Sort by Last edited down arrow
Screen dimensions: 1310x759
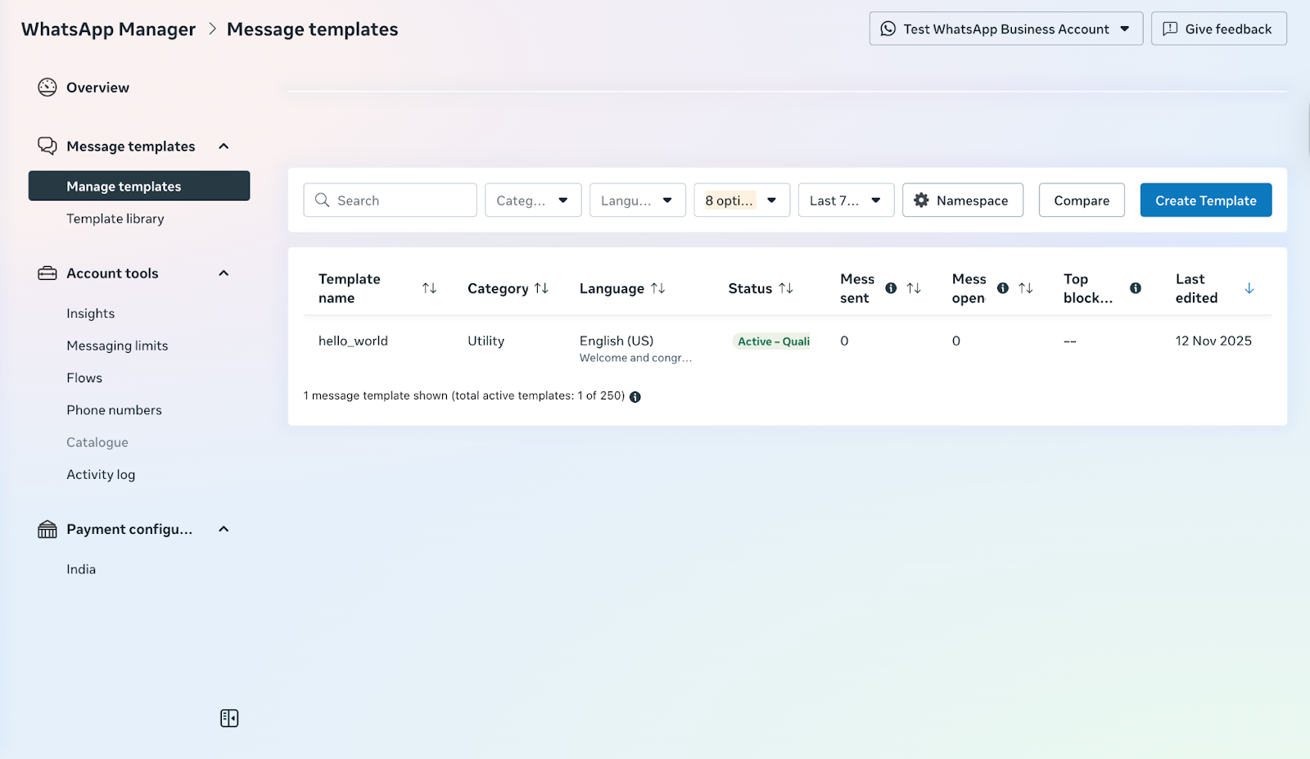[x=1249, y=288]
